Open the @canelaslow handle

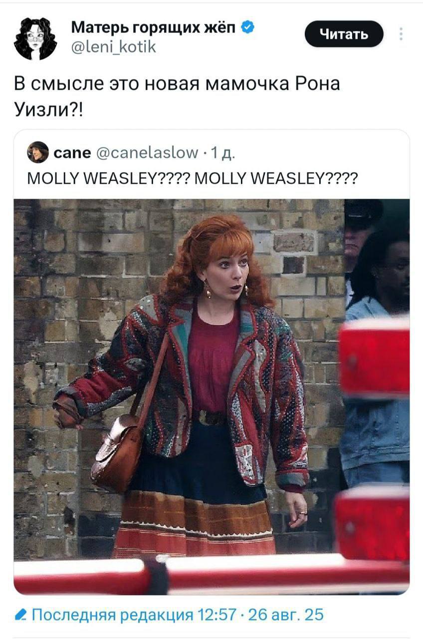146,153
